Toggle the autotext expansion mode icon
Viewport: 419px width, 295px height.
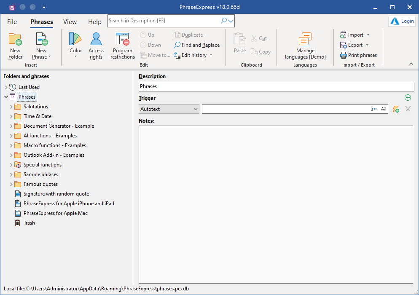tap(373, 109)
